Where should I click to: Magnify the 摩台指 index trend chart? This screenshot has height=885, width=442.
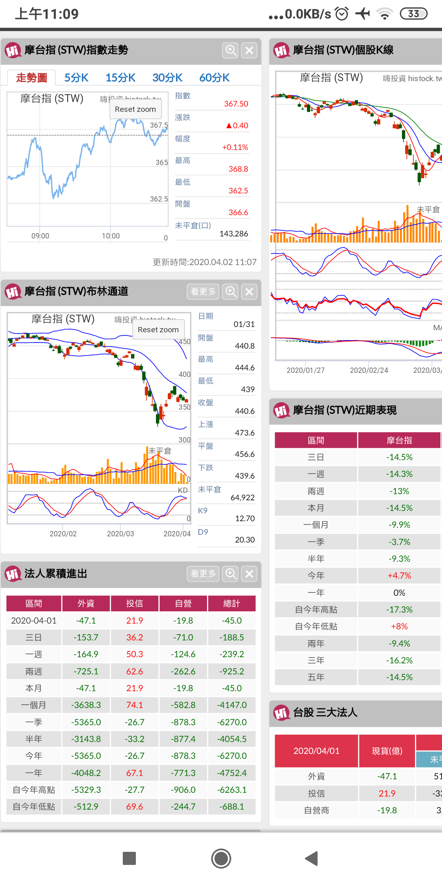click(230, 50)
